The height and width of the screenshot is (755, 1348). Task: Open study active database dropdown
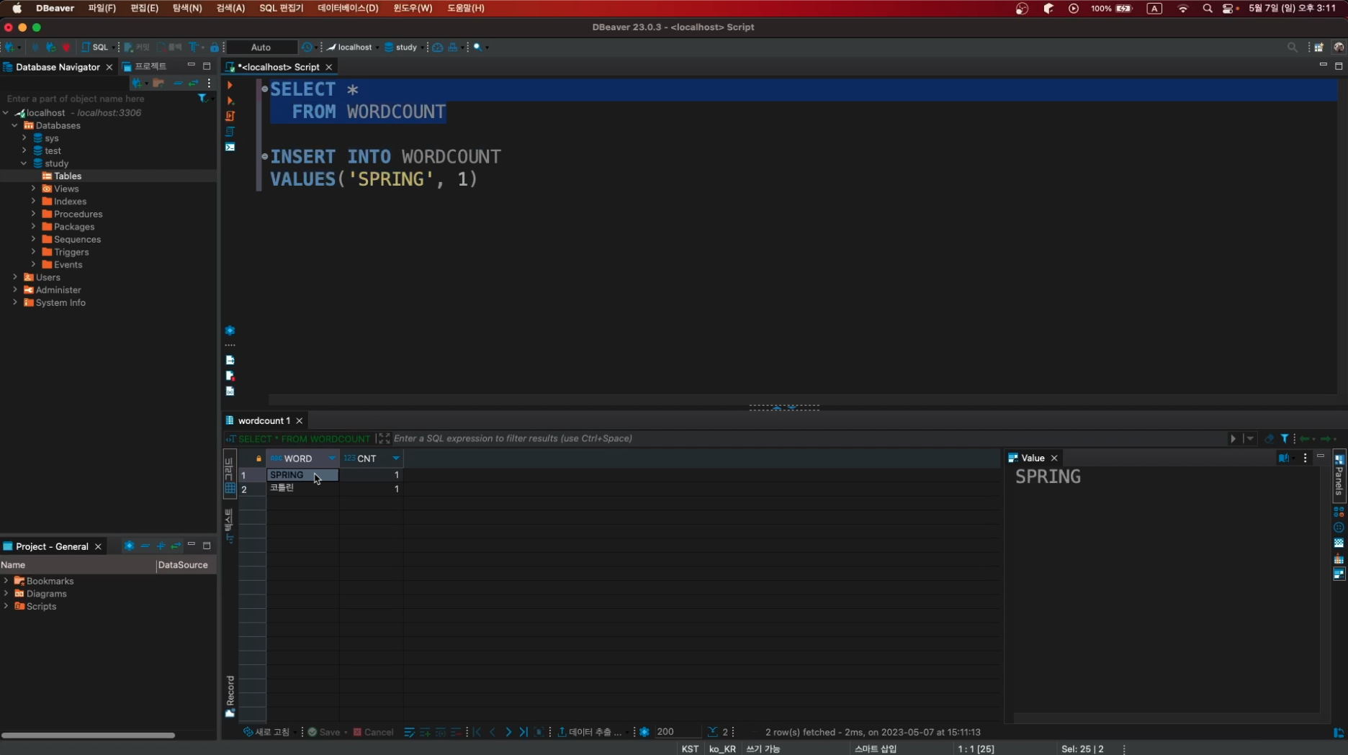(403, 48)
